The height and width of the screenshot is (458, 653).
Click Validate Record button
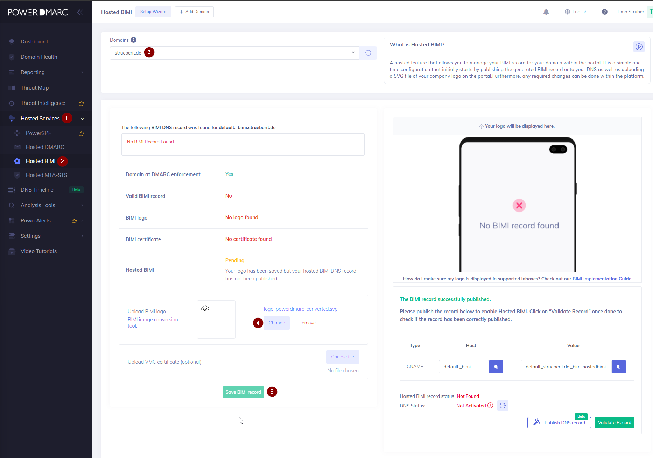(614, 422)
